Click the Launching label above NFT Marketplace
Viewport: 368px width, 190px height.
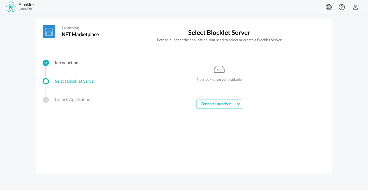click(x=70, y=28)
